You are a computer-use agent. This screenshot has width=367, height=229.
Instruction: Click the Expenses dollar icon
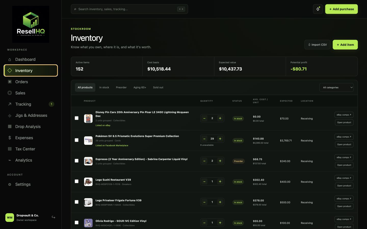[10, 138]
